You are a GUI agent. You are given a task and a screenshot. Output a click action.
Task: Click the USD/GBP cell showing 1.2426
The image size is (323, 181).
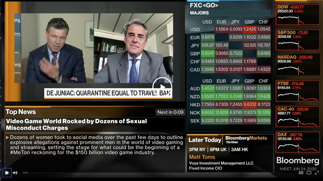250,29
